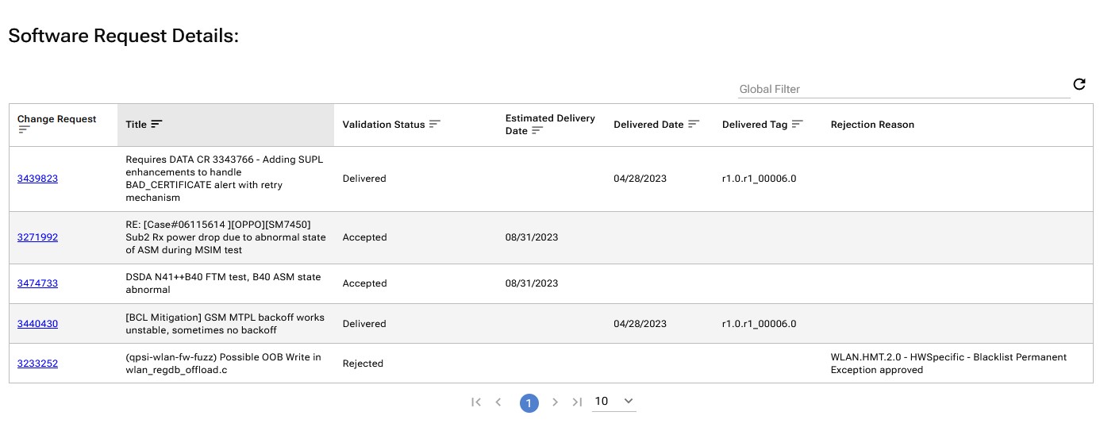Viewport: 1100px width, 435px height.
Task: Click the refresh icon beside Global Filter
Action: (1079, 84)
